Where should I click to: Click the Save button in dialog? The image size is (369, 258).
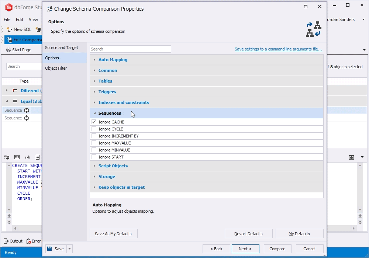click(56, 248)
